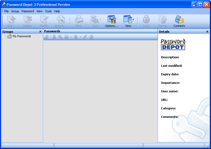The width and height of the screenshot is (211, 149).
Task: Click the document-with-arrows icon in Passwords toolbar
Action: (x=66, y=37)
